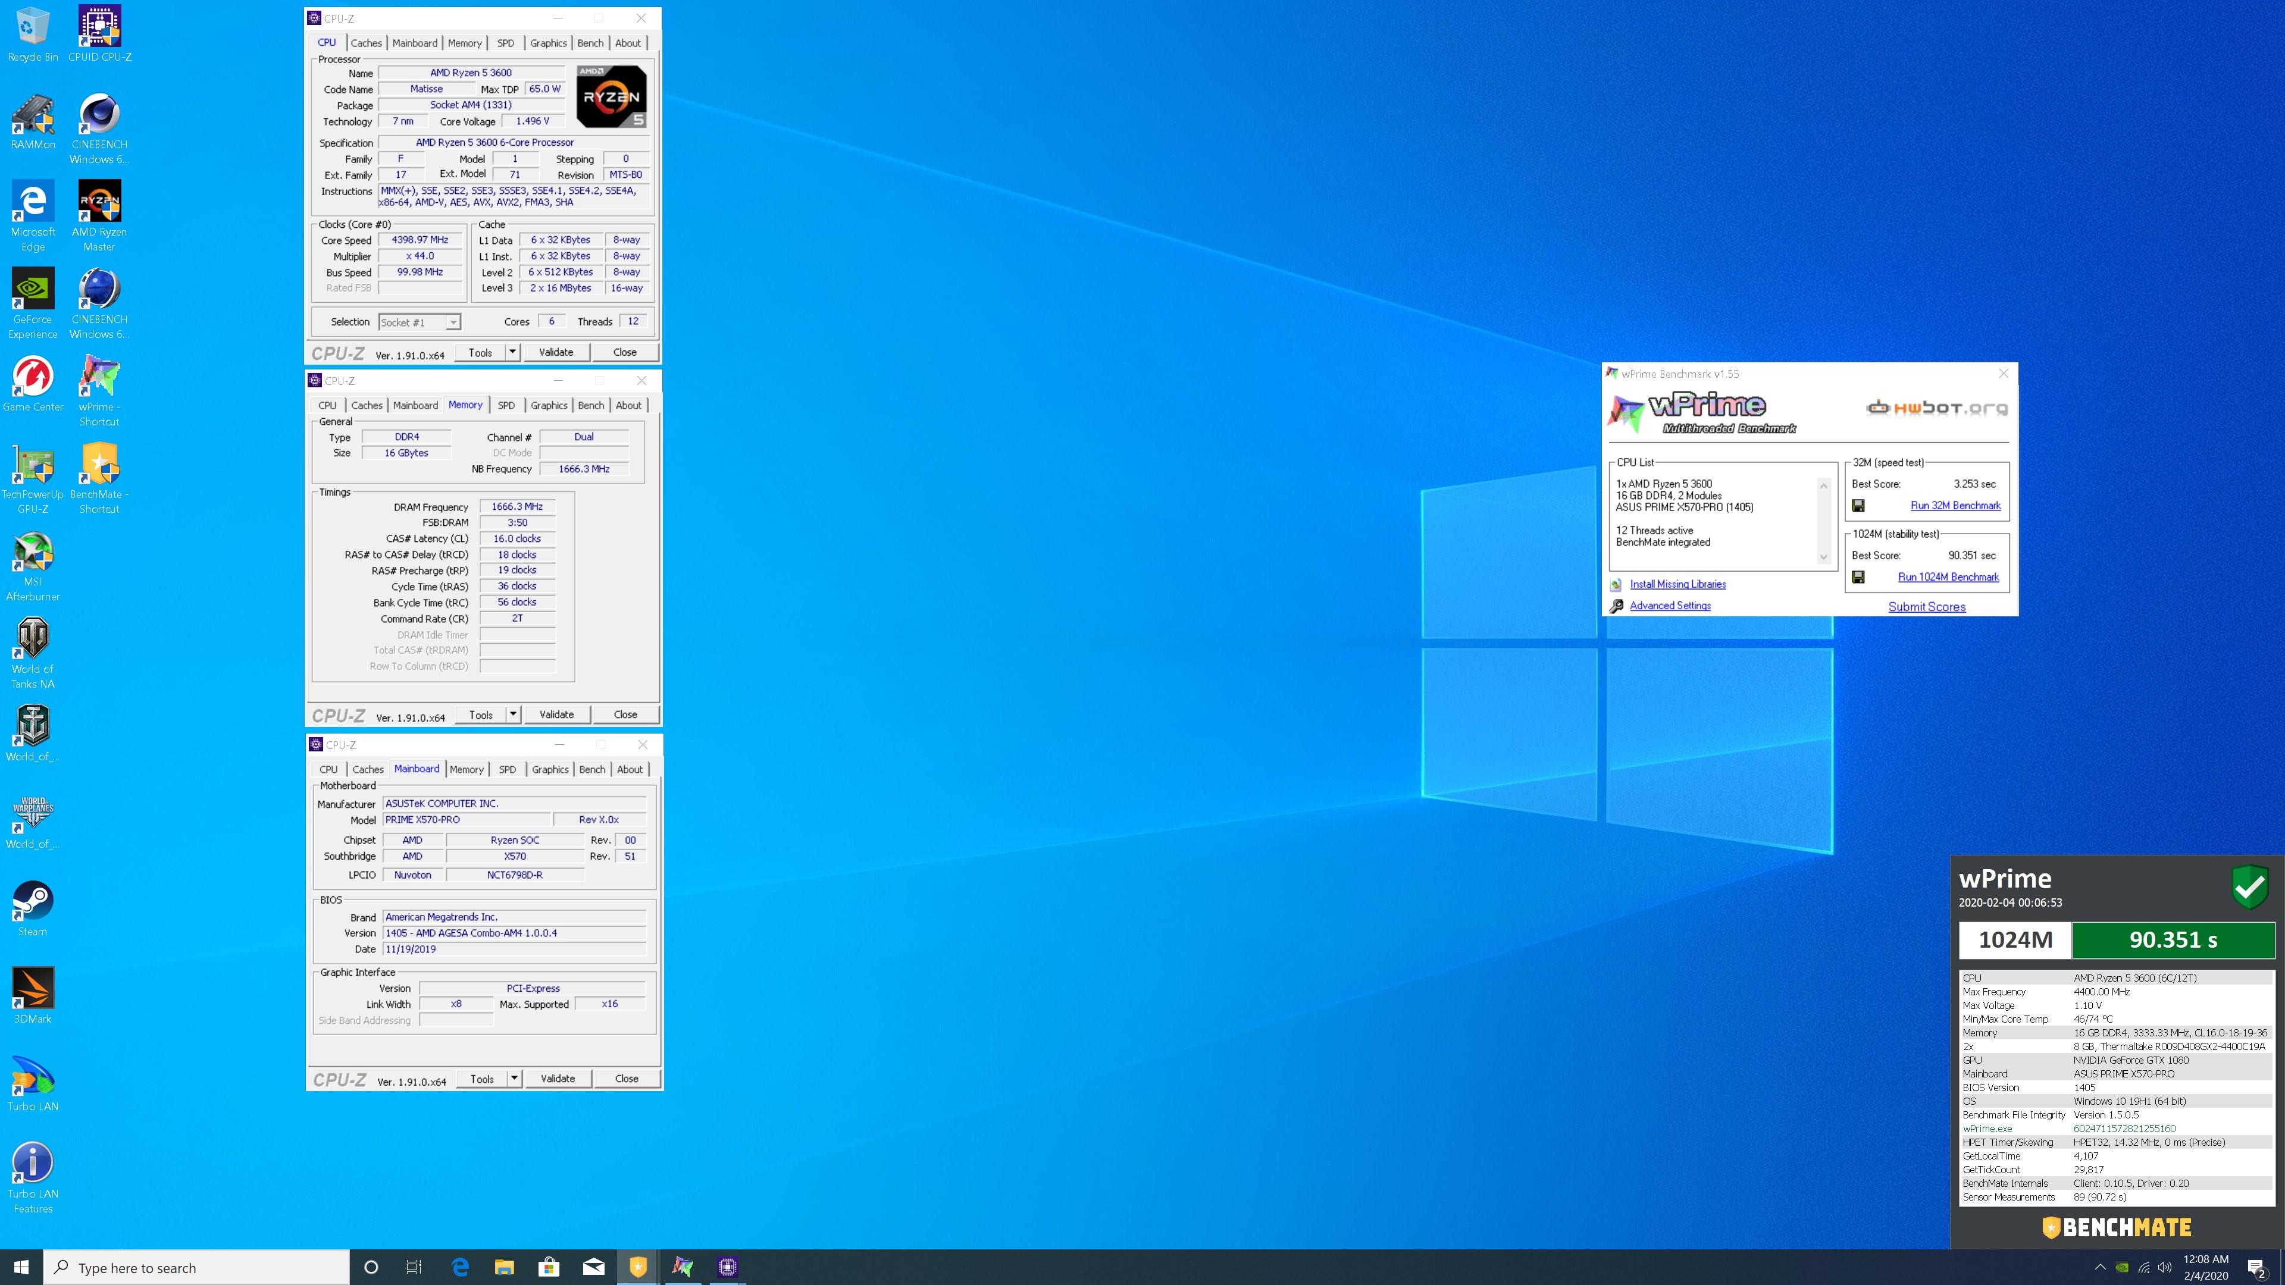Open Turbo LAN Features desktop icon
The image size is (2285, 1285).
point(33,1179)
